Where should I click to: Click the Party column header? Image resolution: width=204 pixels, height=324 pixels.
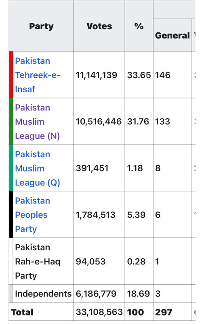coord(41,26)
